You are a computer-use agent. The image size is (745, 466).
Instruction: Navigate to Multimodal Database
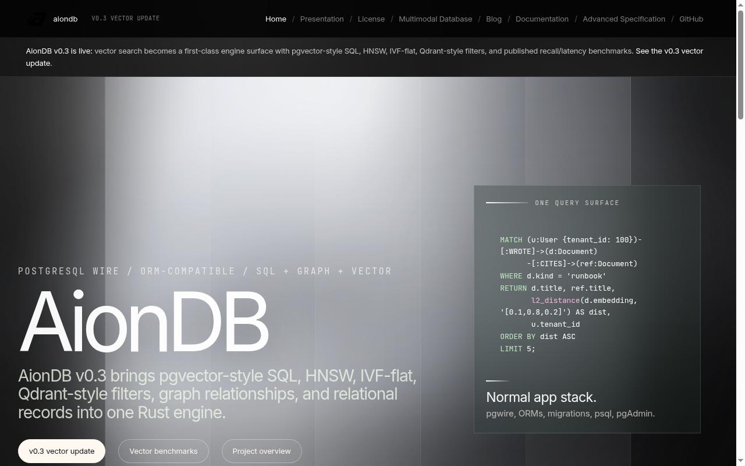pos(435,19)
